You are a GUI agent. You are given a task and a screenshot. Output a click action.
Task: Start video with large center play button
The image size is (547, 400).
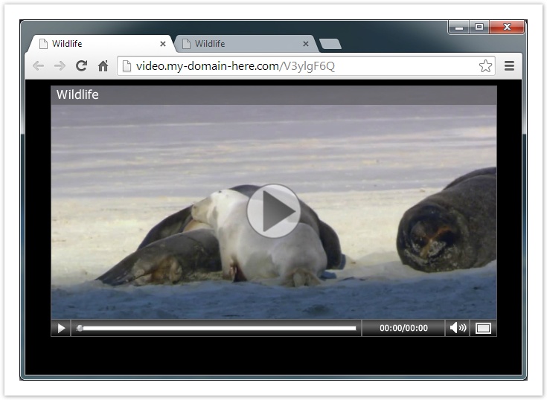click(274, 211)
